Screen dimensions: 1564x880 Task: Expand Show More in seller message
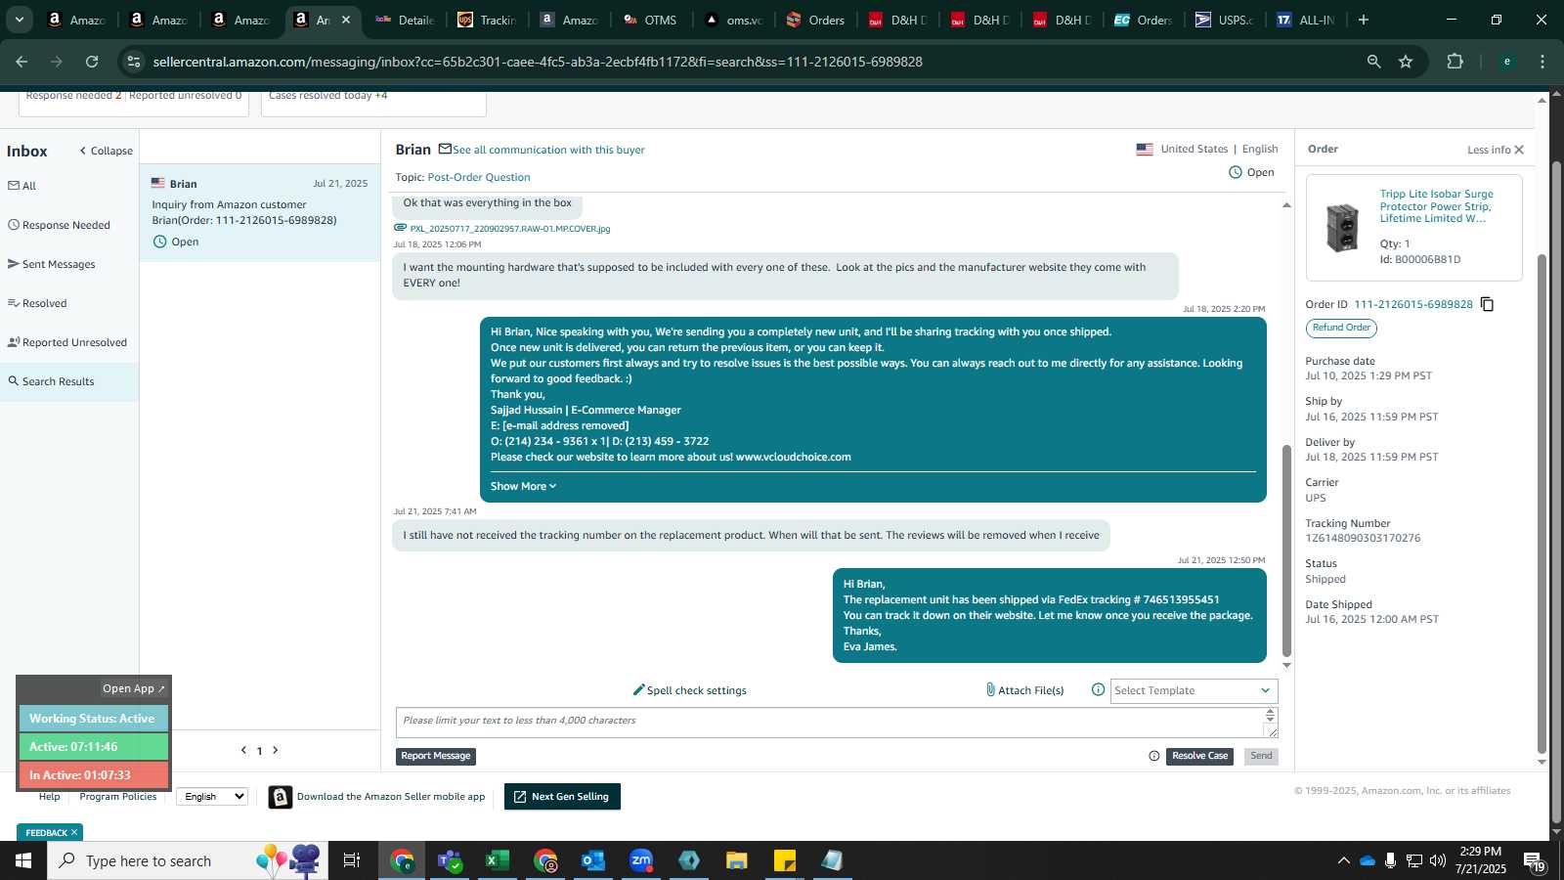click(523, 486)
